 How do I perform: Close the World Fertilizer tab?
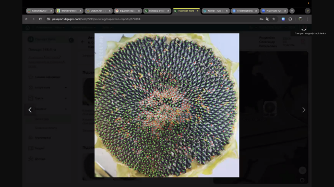(x=80, y=11)
